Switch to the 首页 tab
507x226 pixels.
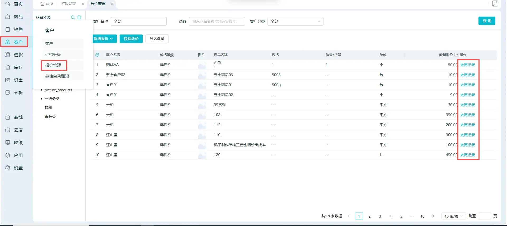[47, 4]
